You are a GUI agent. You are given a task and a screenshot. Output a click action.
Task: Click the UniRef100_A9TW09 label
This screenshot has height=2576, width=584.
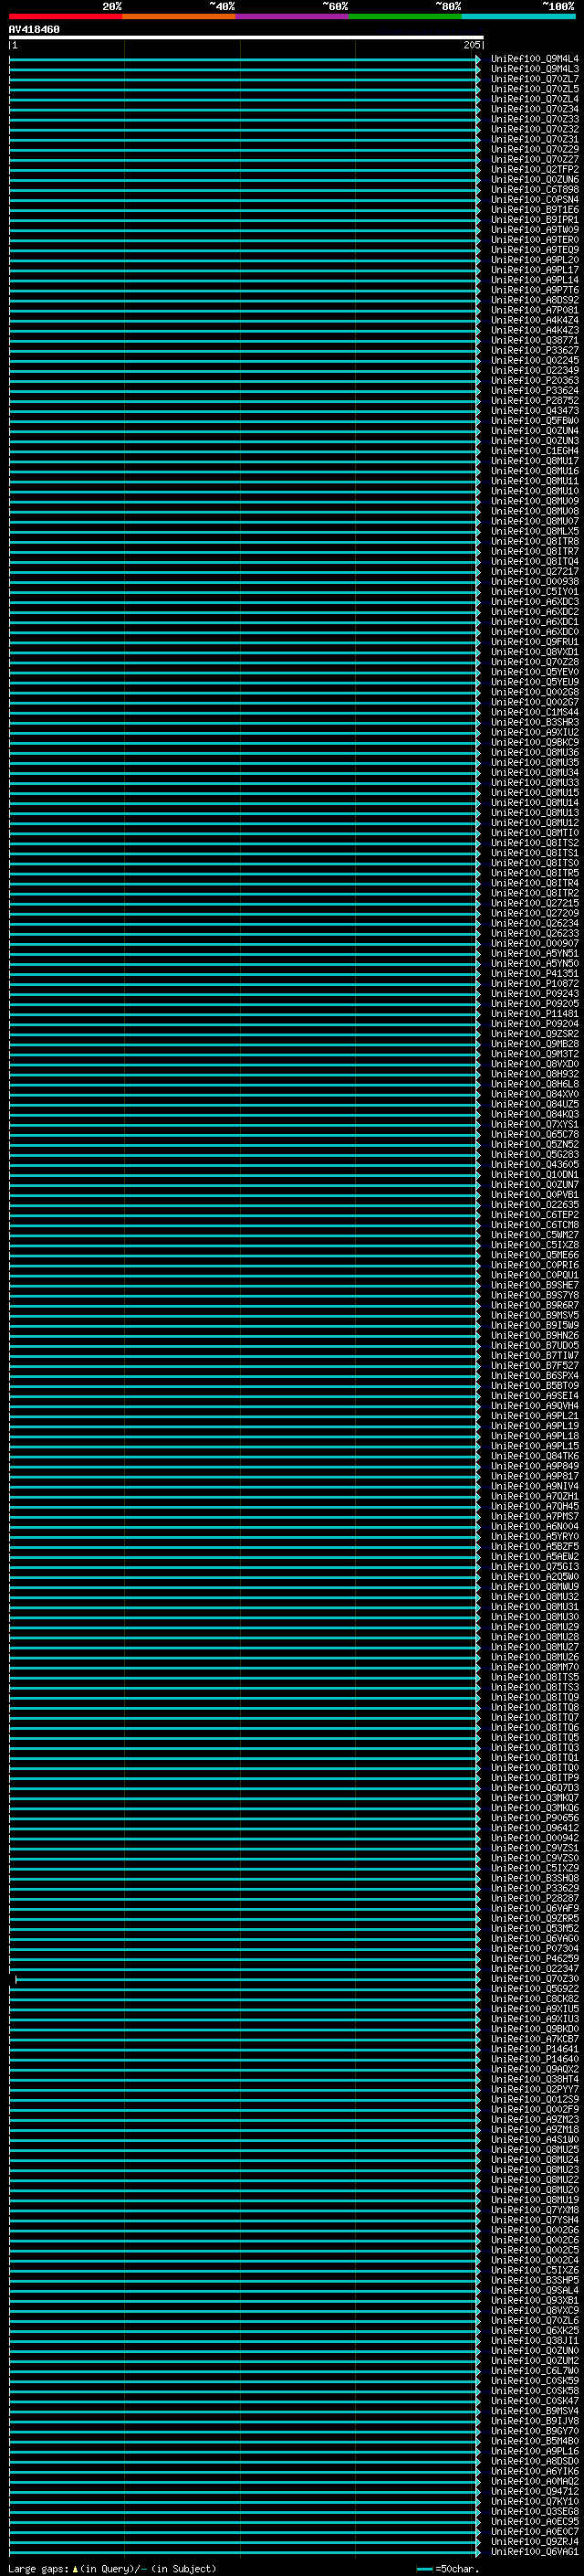click(535, 230)
